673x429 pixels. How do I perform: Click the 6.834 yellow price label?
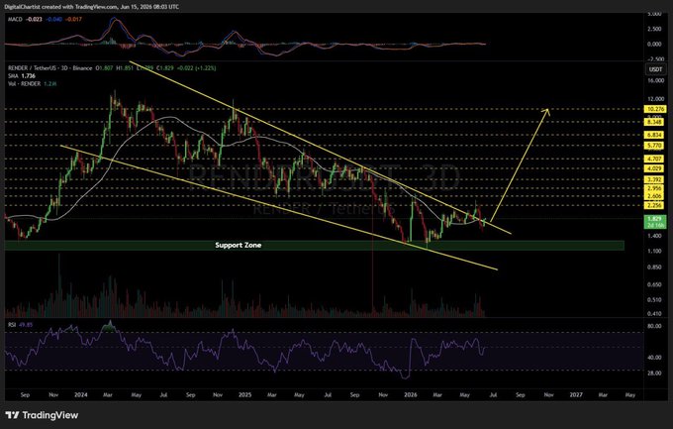(655, 135)
